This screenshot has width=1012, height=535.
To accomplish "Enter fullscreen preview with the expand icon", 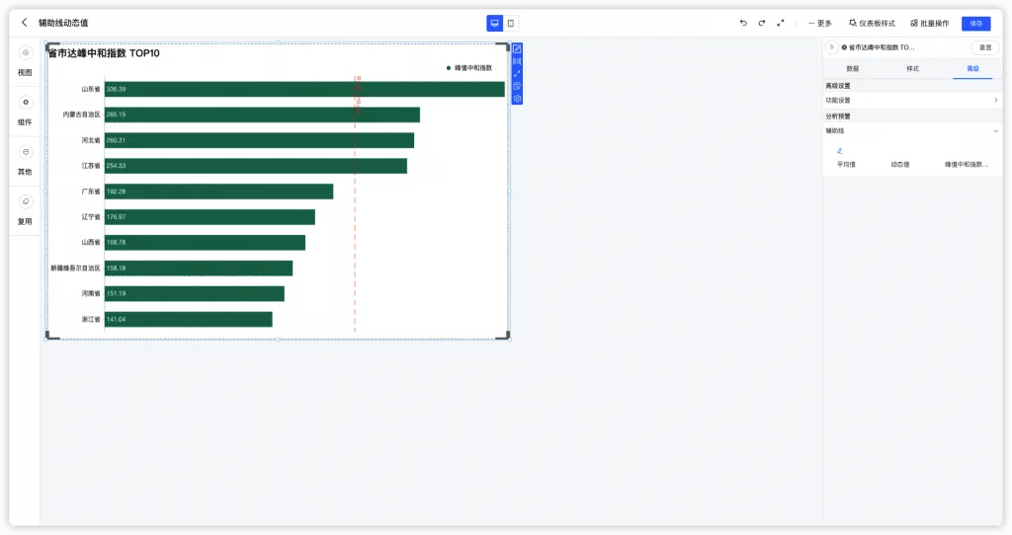I will 781,24.
